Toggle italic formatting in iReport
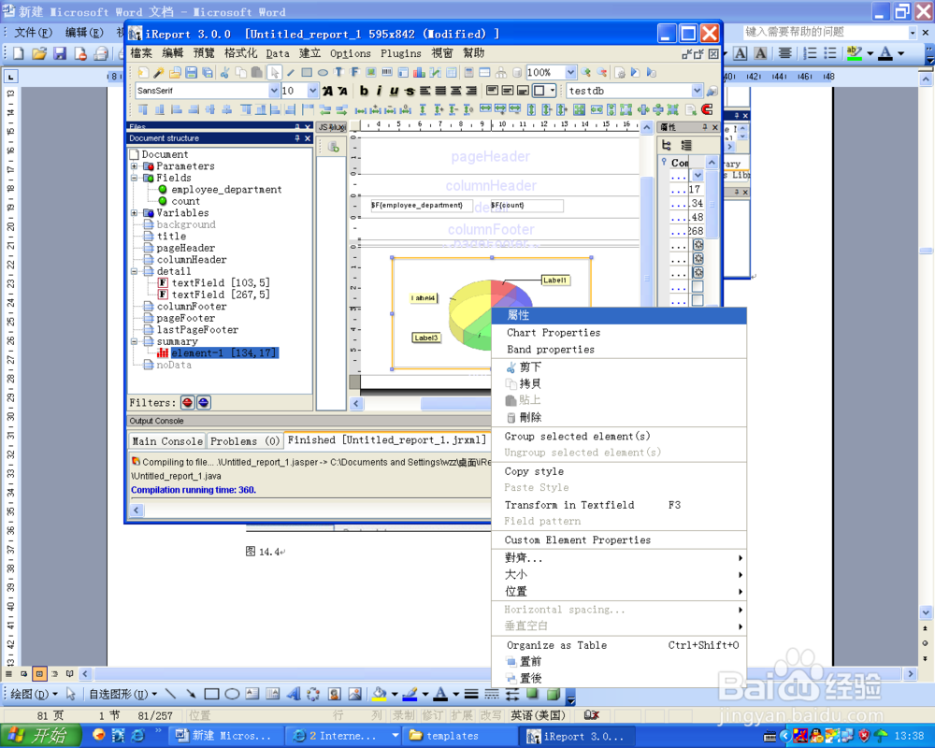 tap(379, 91)
